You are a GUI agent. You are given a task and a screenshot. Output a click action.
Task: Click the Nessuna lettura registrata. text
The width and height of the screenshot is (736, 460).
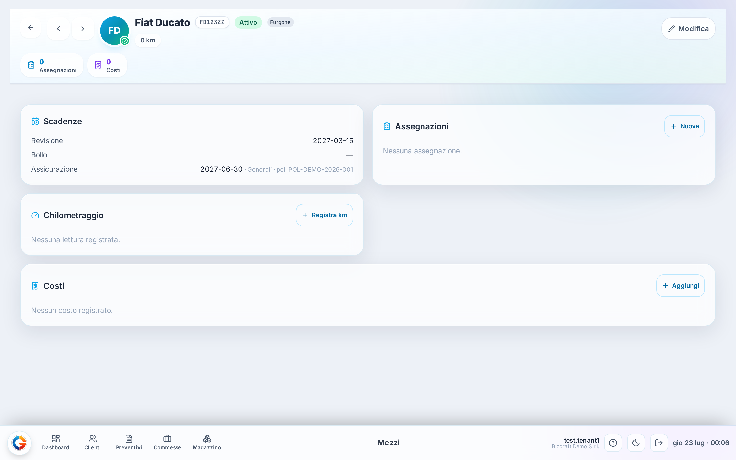tap(76, 240)
